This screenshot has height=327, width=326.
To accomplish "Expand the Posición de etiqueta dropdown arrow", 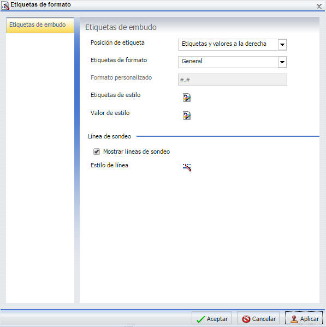I will (282, 45).
